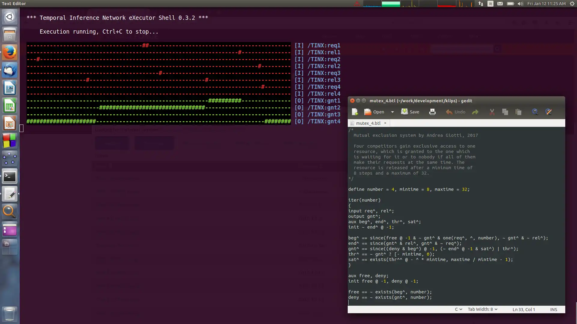Viewport: 577px width, 324px height.
Task: Click the 'Execution running, Ctrl+C to stop...' text
Action: tap(99, 31)
